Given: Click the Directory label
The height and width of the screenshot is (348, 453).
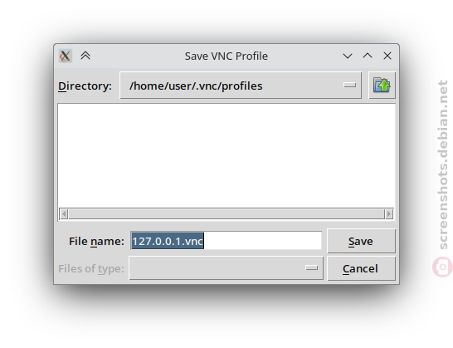Looking at the screenshot, I should point(85,86).
